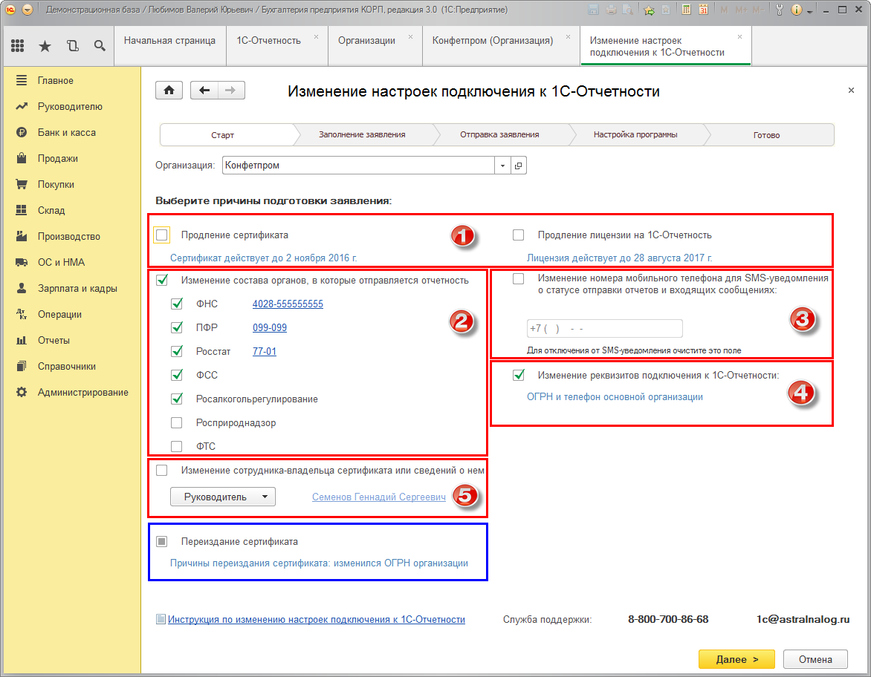Click the search magnifier icon
The height and width of the screenshot is (677, 871).
coord(100,45)
